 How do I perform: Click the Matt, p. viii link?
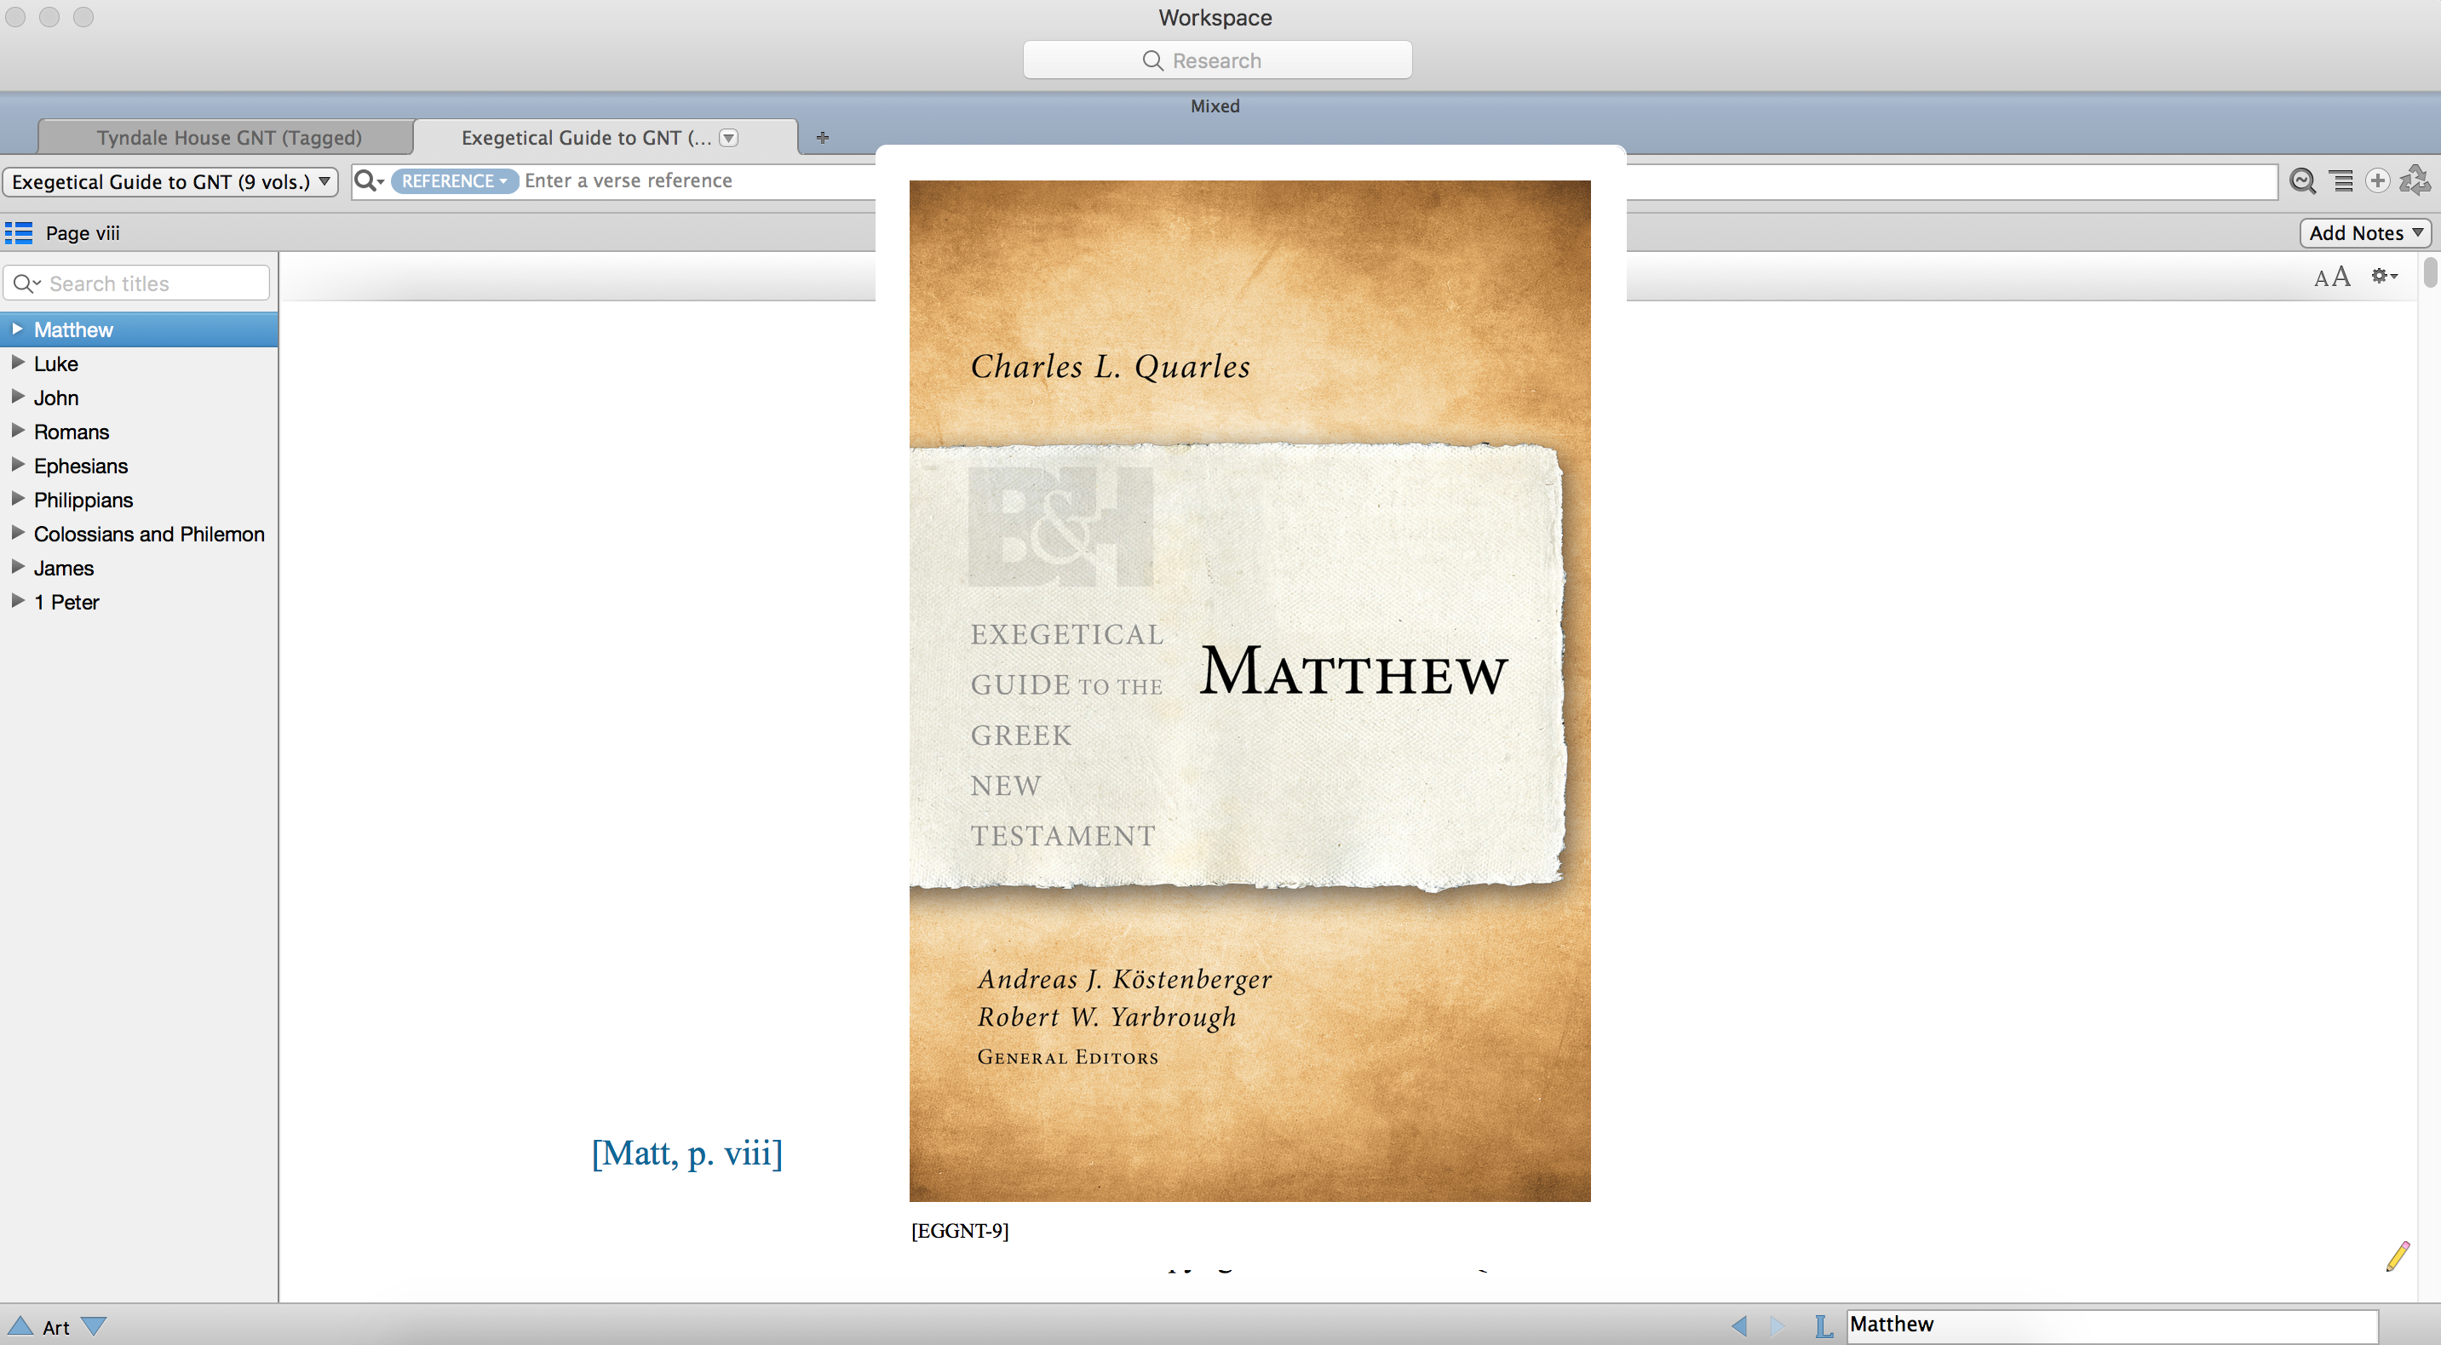[687, 1153]
